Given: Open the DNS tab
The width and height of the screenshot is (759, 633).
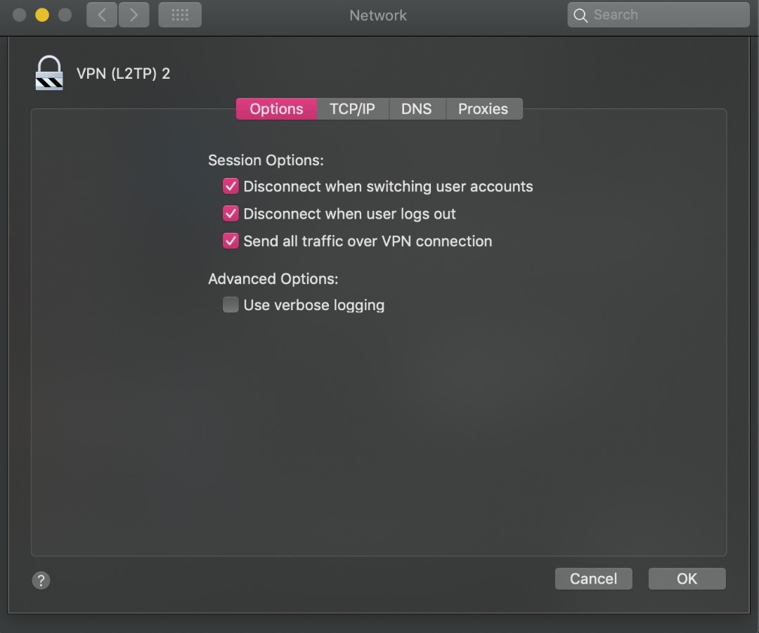Looking at the screenshot, I should [x=416, y=109].
